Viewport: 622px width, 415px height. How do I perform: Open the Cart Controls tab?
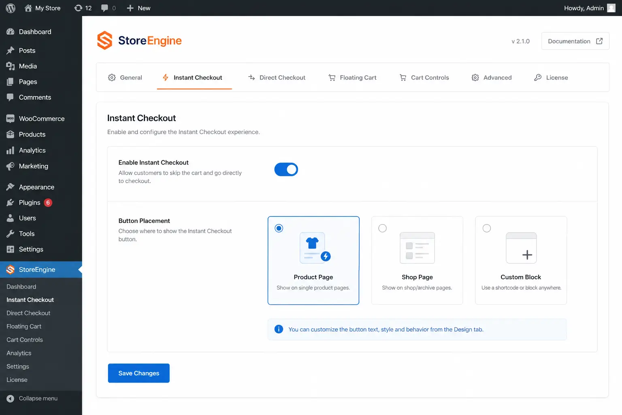[424, 77]
